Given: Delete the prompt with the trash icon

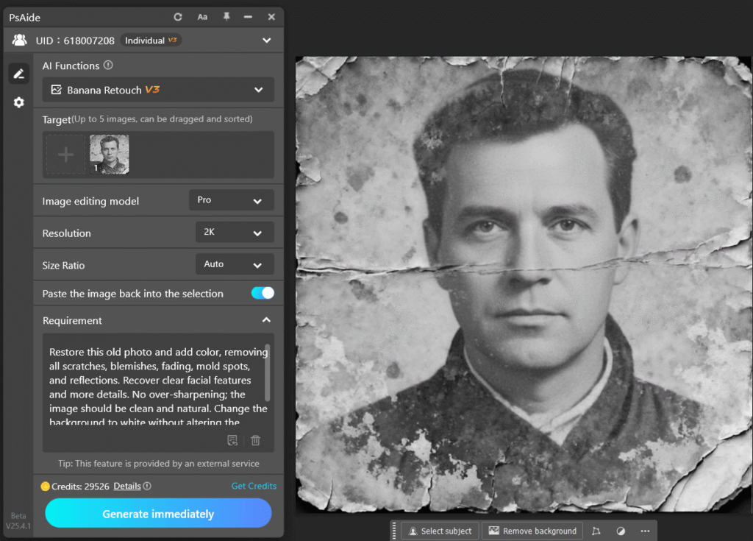Looking at the screenshot, I should click(255, 440).
